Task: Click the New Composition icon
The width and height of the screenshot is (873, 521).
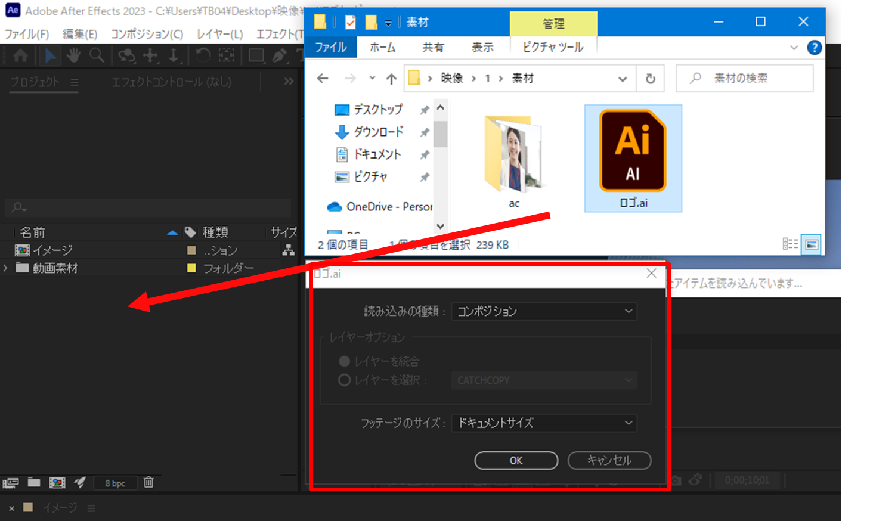Action: 57,483
